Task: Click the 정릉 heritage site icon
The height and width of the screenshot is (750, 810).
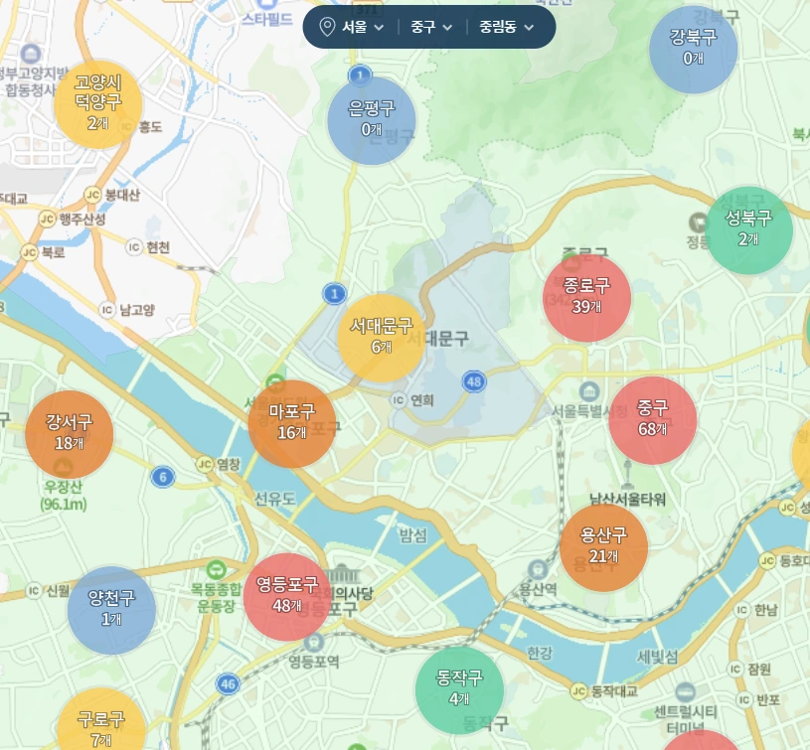Action: [699, 223]
